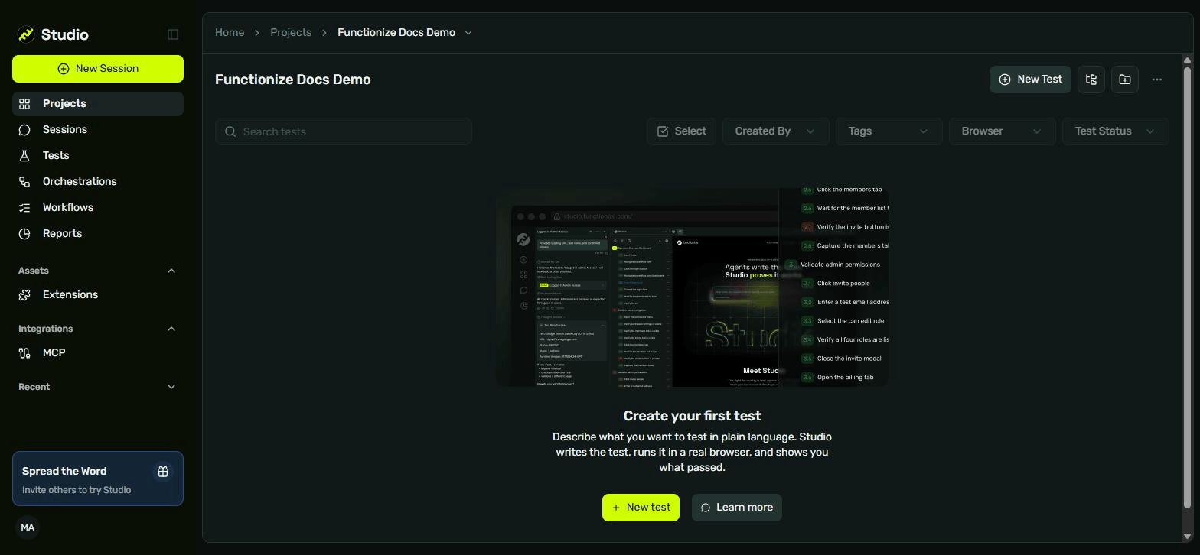Open the Created By filter dropdown
Screen dimensions: 1200x555
pos(776,131)
